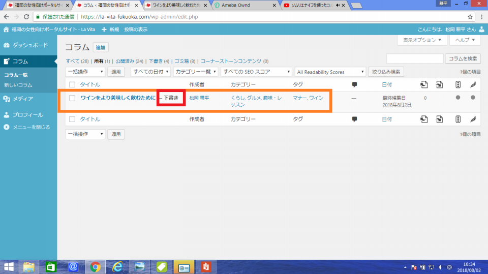Click the bottom 適用 apply button
Viewport: 488px width, 274px height.
(116, 134)
